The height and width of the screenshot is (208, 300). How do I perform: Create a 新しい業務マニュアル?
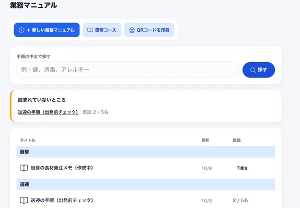click(47, 30)
